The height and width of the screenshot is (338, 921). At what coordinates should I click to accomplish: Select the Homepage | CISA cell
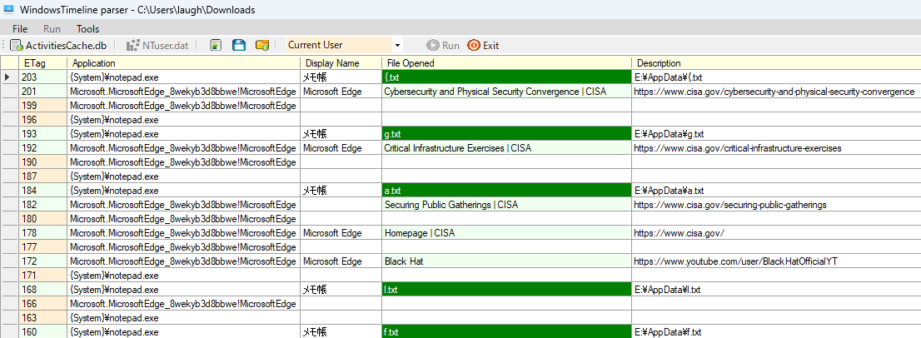(x=507, y=233)
